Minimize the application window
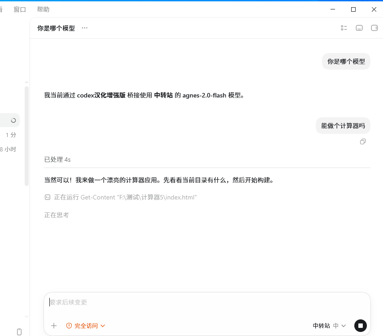Screen dimensions: 383x336 tap(333, 9)
